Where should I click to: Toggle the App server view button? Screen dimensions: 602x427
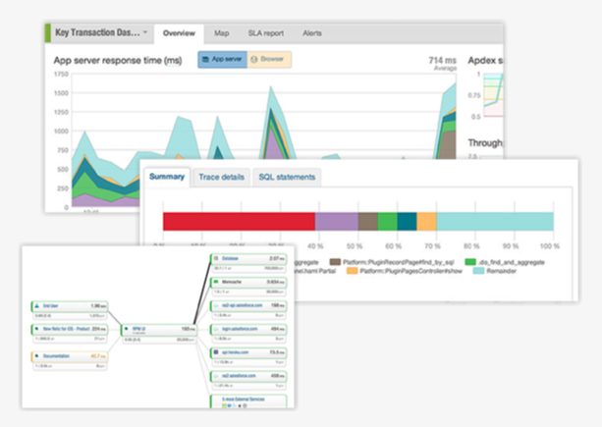tap(221, 60)
